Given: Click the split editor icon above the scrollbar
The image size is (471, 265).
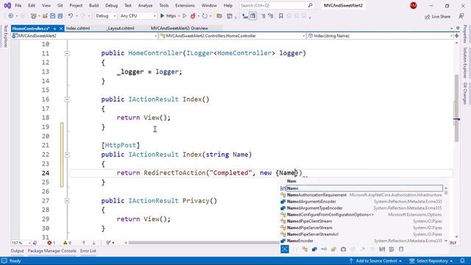Looking at the screenshot, I should pyautogui.click(x=456, y=36).
